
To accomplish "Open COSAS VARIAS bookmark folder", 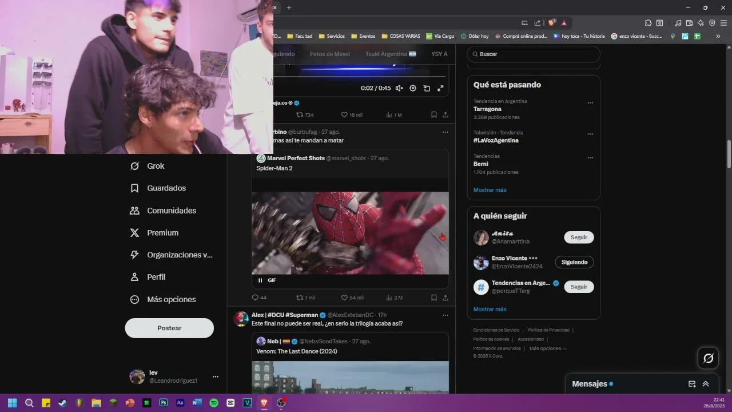I will click(400, 36).
